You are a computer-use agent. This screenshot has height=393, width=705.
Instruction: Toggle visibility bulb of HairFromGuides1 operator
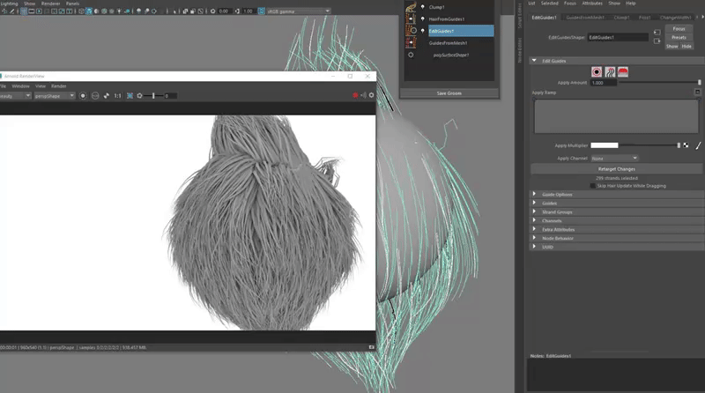tap(423, 19)
